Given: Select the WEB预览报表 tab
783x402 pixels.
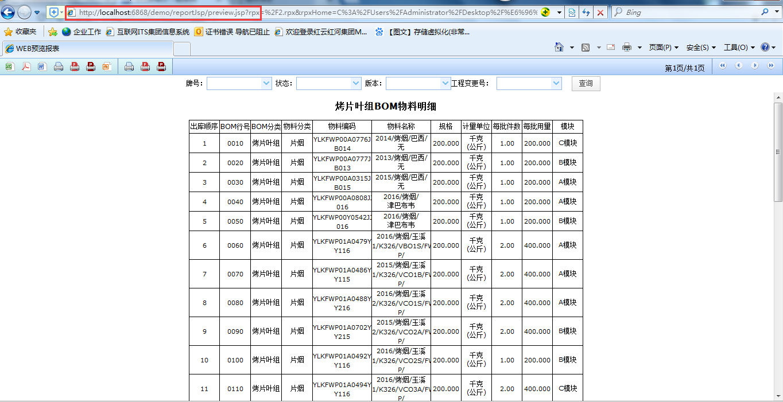Looking at the screenshot, I should [87, 49].
